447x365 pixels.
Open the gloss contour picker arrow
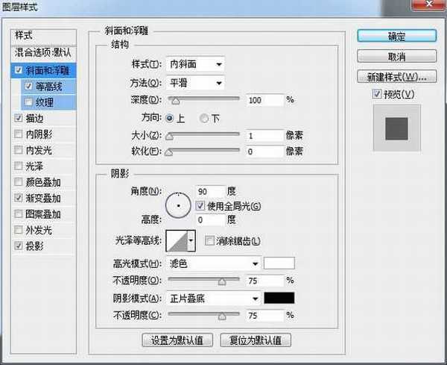191,240
